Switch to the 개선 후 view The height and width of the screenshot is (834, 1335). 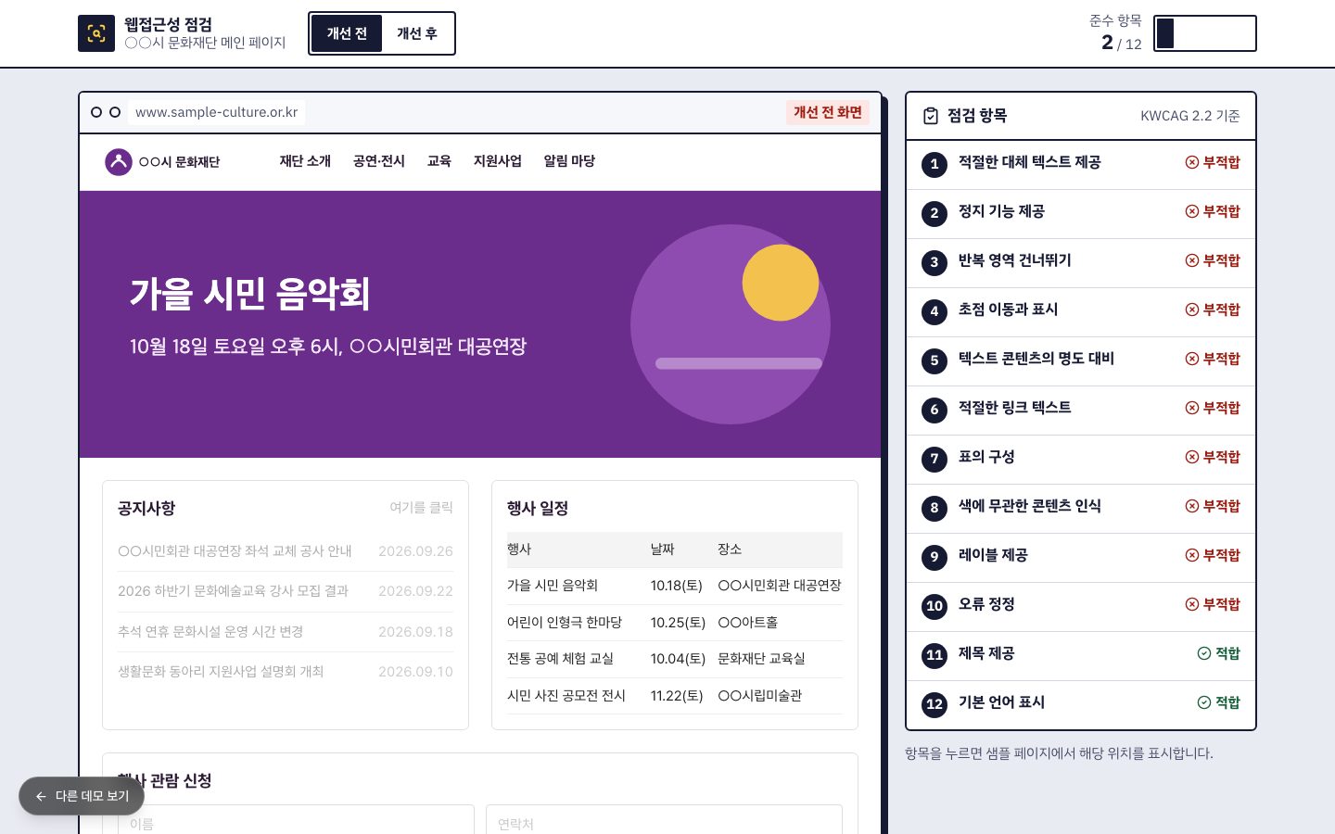pyautogui.click(x=417, y=33)
